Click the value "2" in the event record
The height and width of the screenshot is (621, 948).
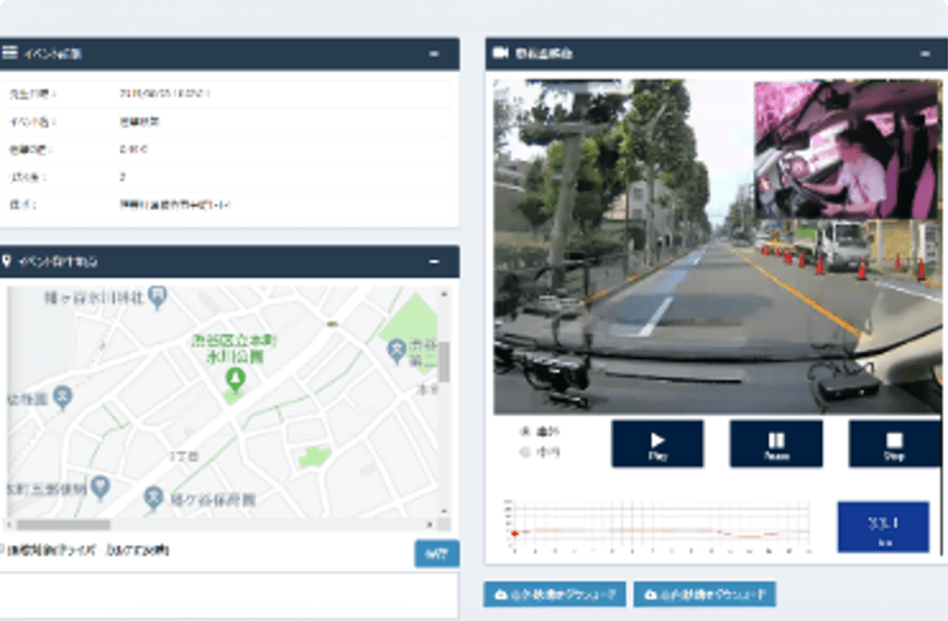coord(123,177)
